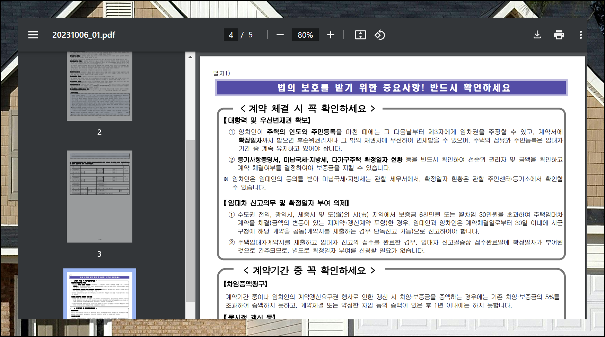Print the PDF document
Screen dimensions: 605x337
click(559, 35)
